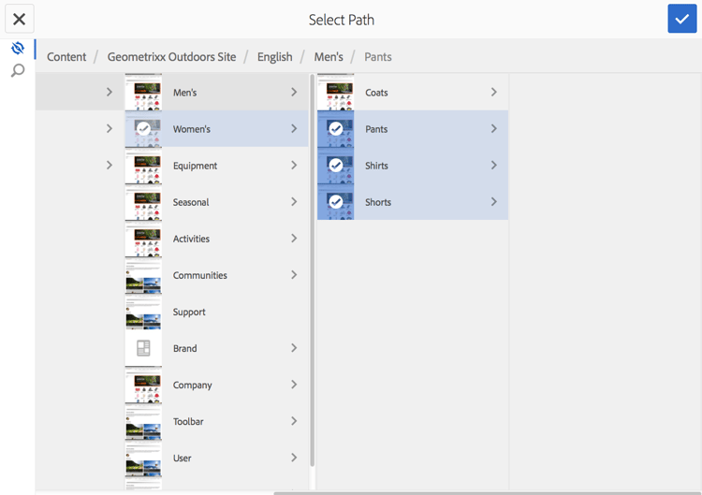702x495 pixels.
Task: Click the Brand page placeholder icon
Action: point(143,348)
